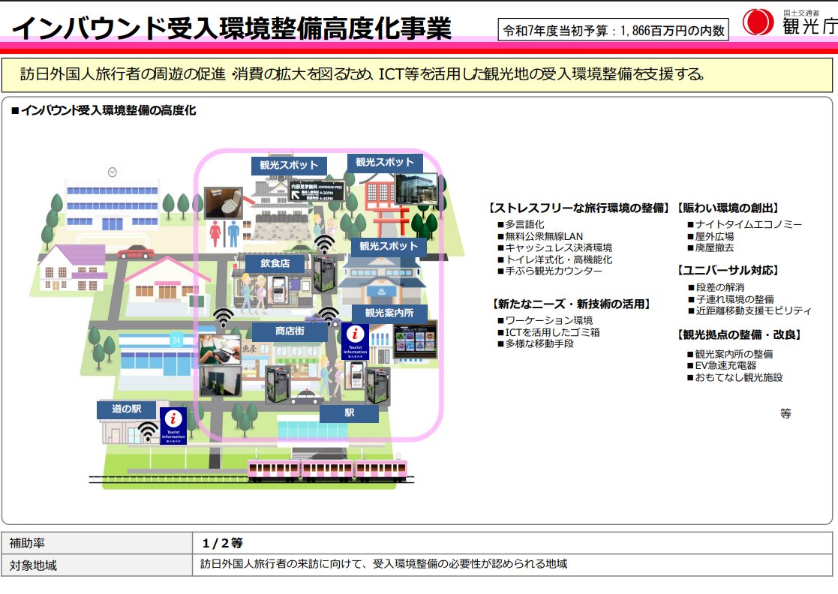Click the heading 【ストレスフリーな旅行環境の整備】
838x594 pixels.
point(578,208)
